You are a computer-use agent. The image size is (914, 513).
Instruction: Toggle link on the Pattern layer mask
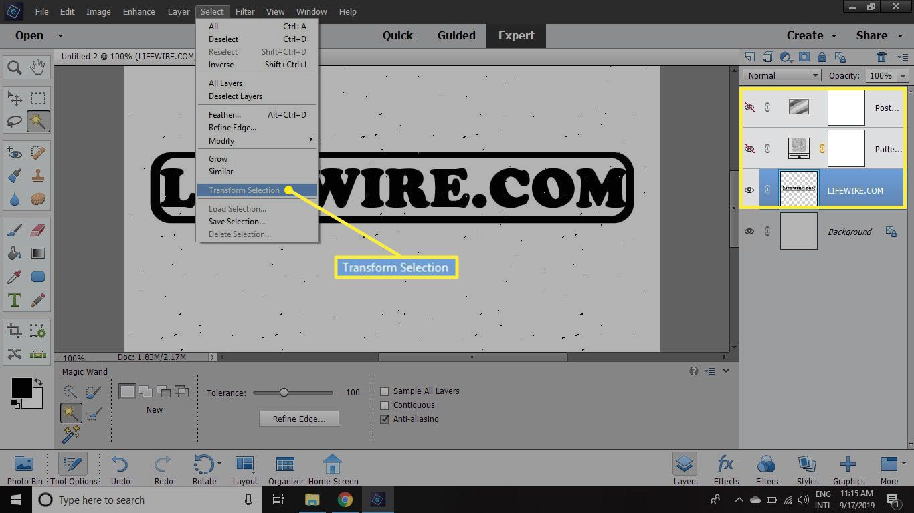click(x=822, y=148)
